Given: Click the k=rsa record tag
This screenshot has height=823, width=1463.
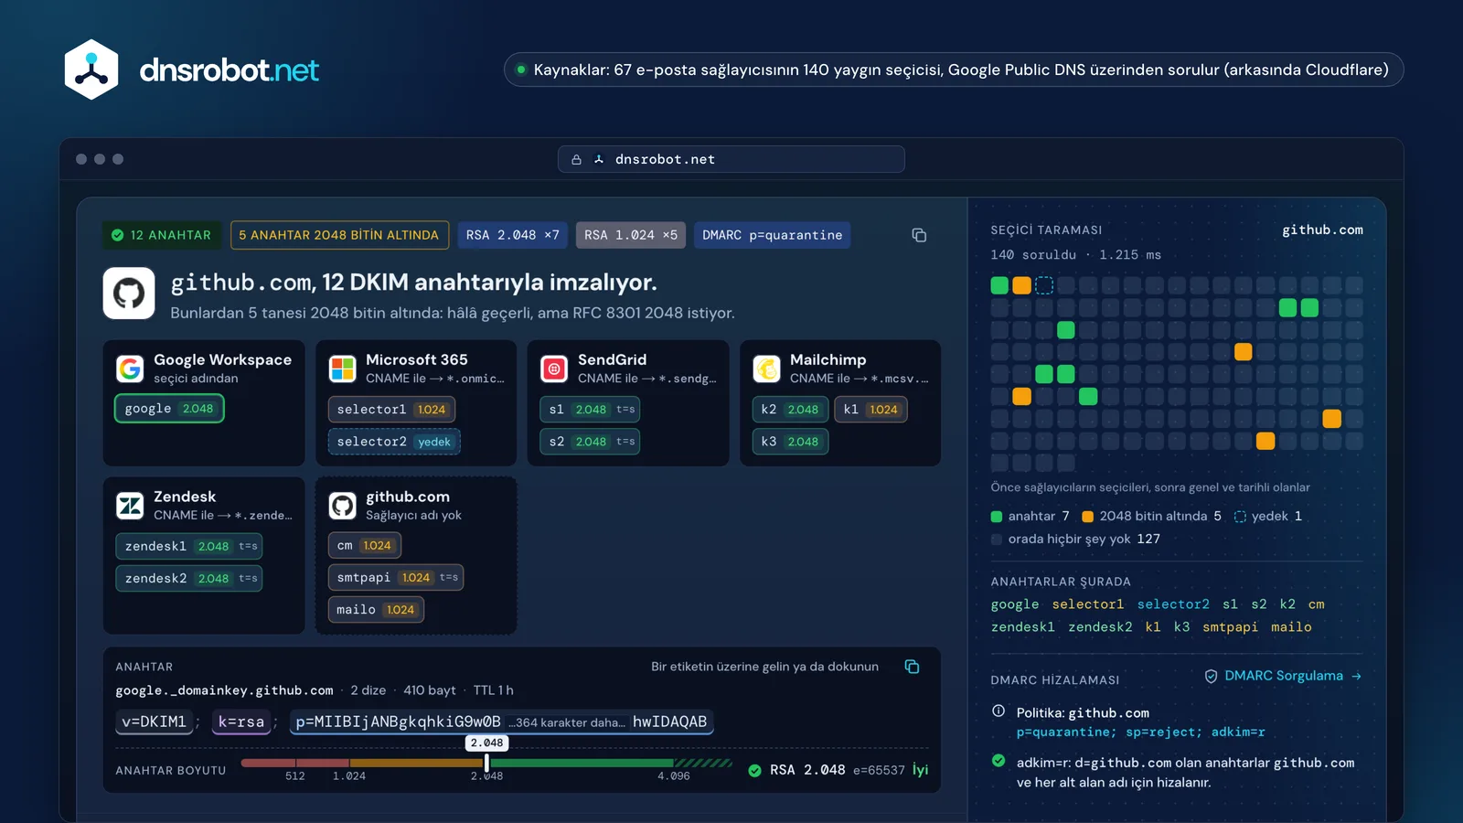Looking at the screenshot, I should pos(240,721).
